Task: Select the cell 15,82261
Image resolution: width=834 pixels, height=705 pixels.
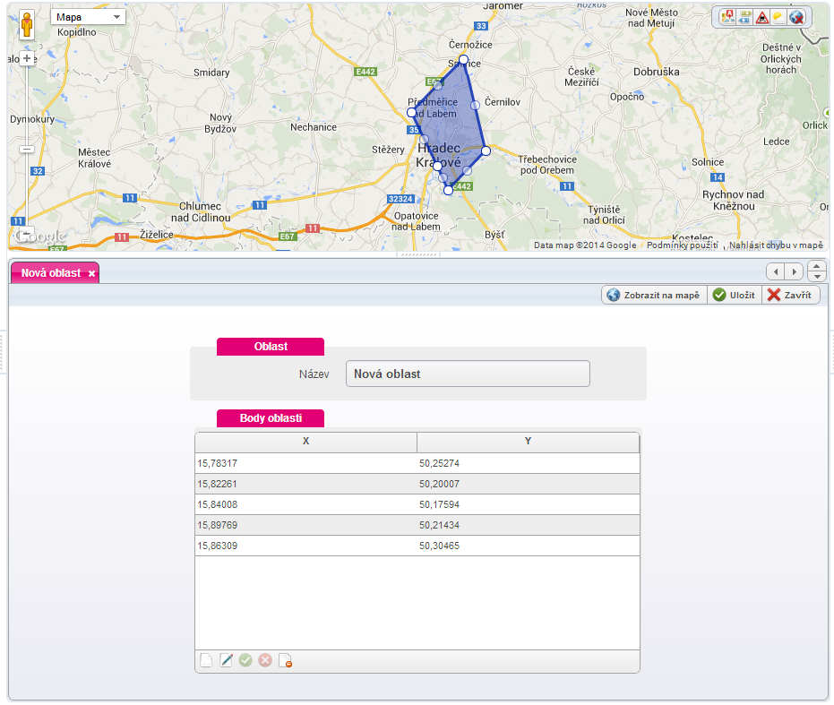Action: pyautogui.click(x=305, y=485)
